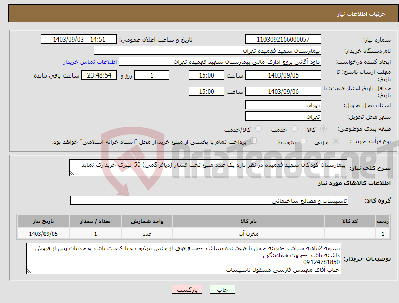Click گروه کالا field تاسیسات و مصالح ساختمانی
399x303 pixels.
(209, 201)
